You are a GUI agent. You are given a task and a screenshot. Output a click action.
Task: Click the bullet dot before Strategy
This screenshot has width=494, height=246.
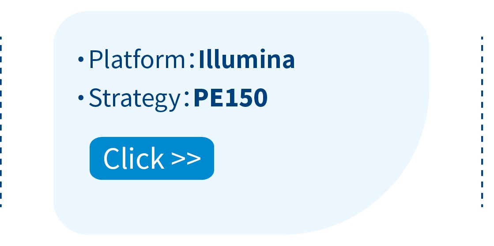click(x=81, y=98)
